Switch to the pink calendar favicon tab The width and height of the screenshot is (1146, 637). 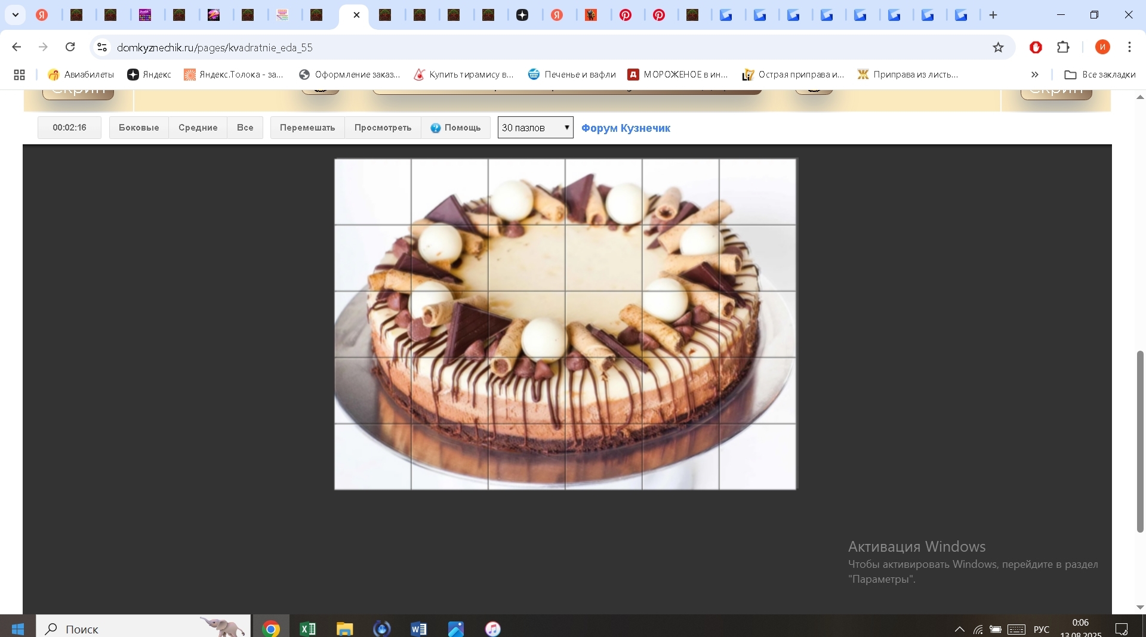[x=283, y=15]
